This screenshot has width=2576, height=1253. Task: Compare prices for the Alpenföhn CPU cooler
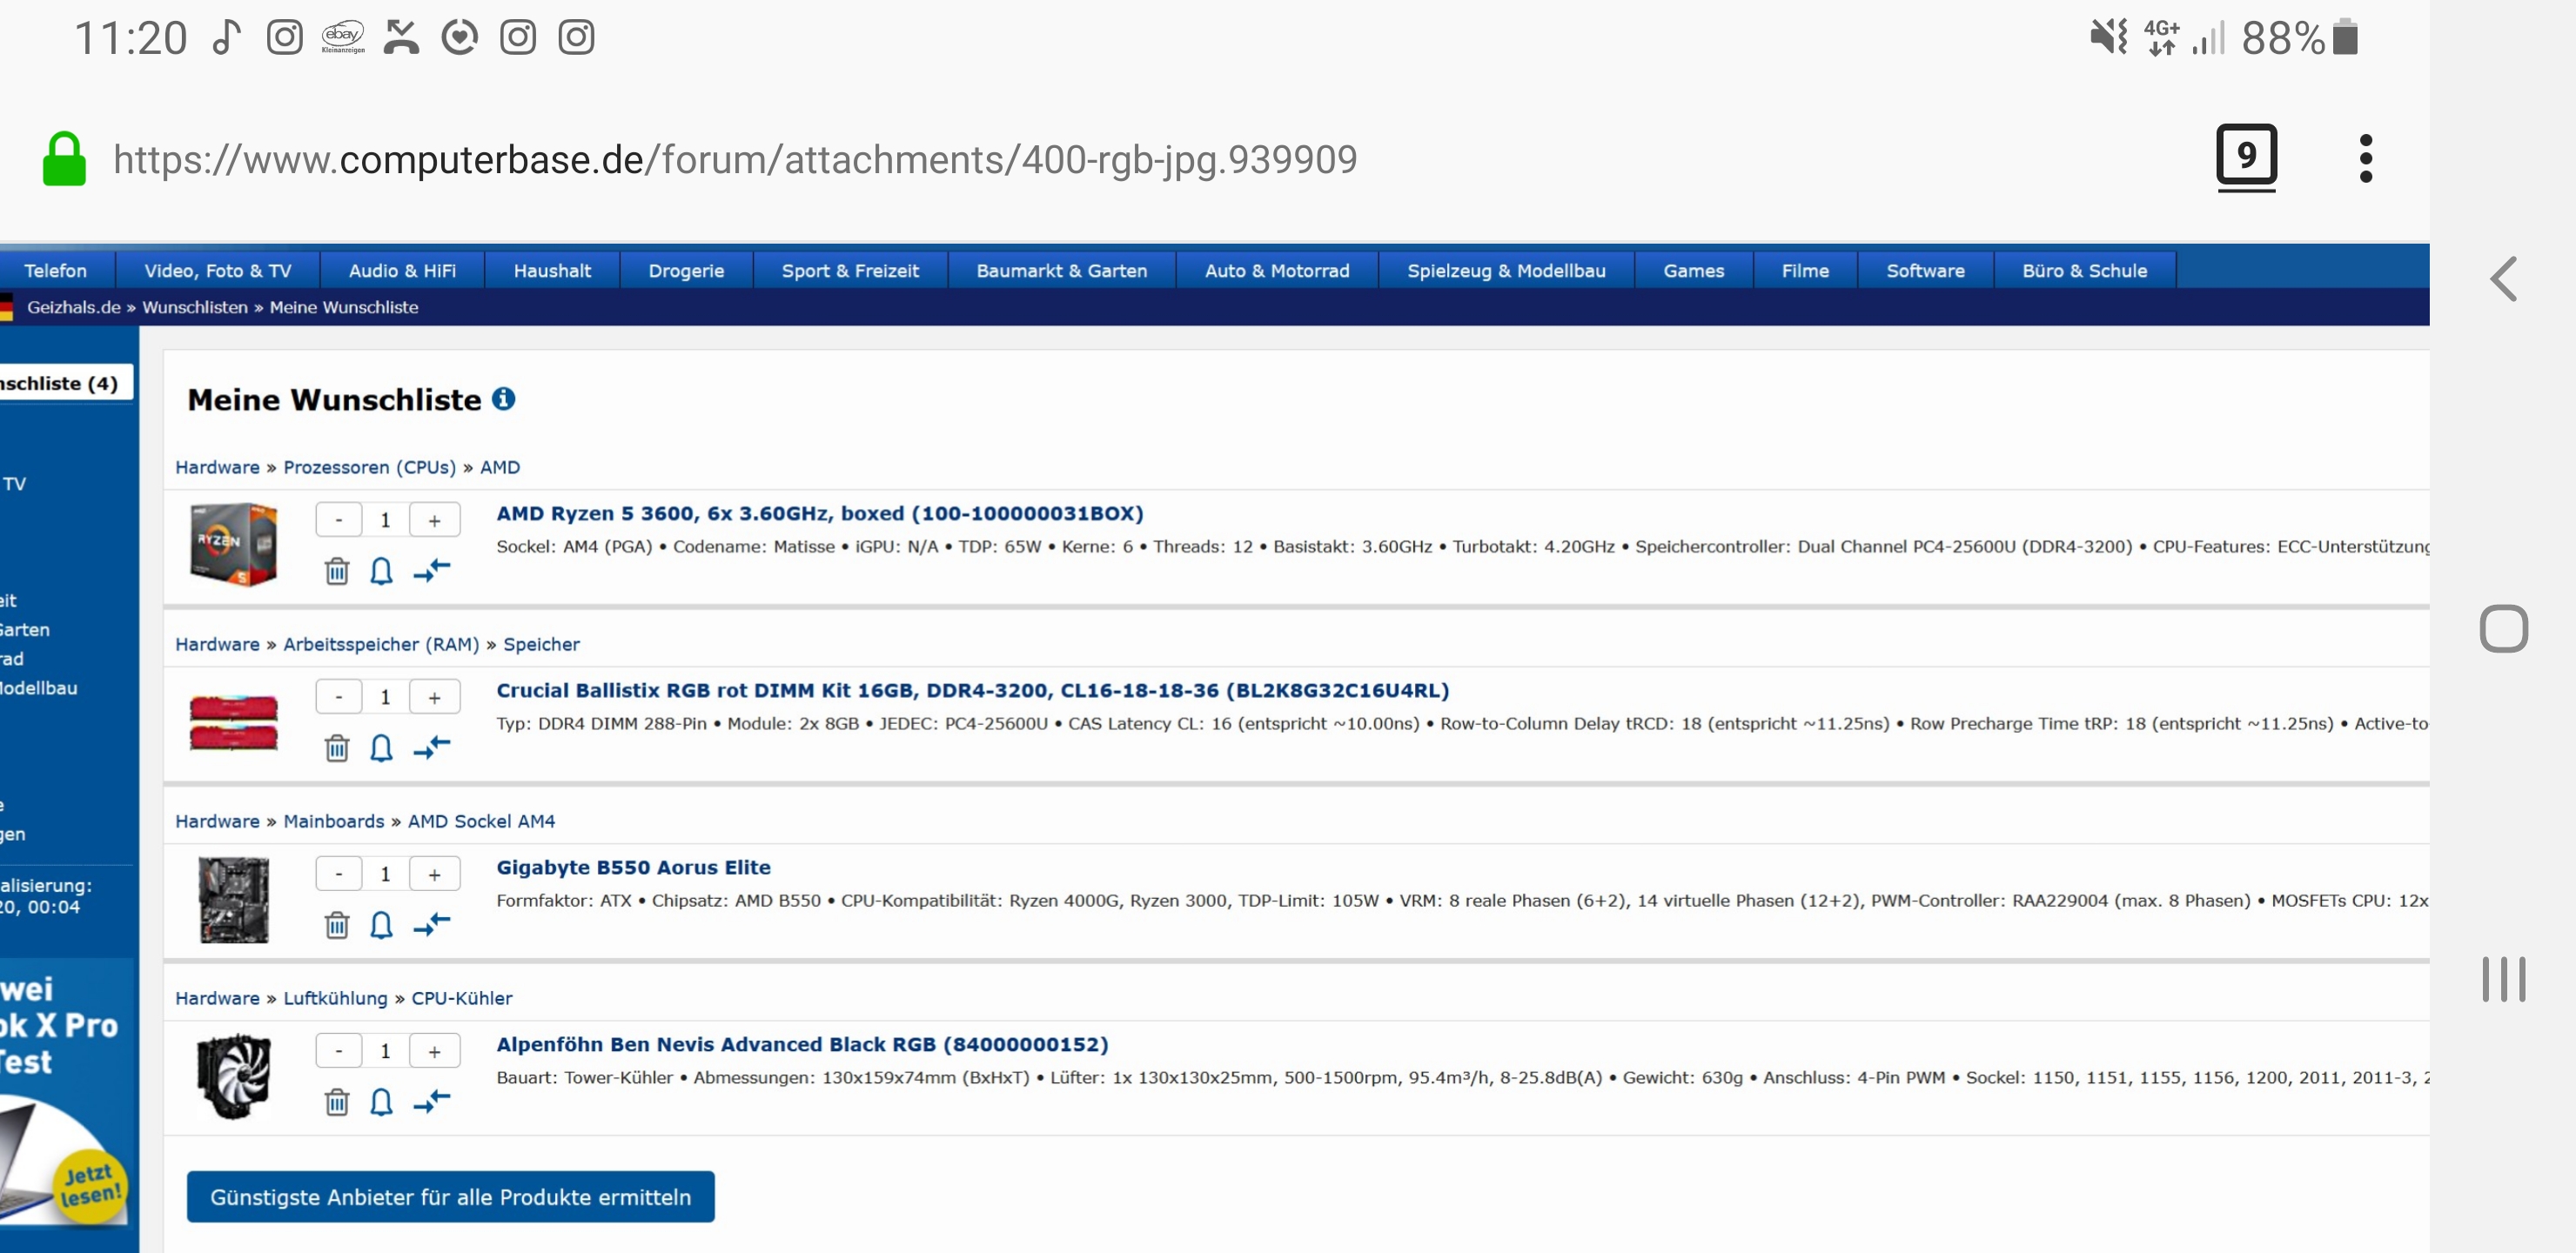point(430,1102)
